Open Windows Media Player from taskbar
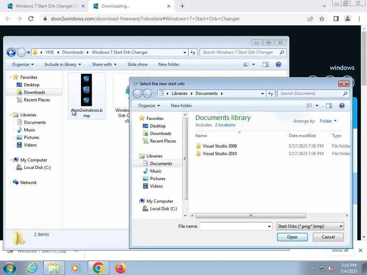The image size is (367, 275). click(76, 268)
